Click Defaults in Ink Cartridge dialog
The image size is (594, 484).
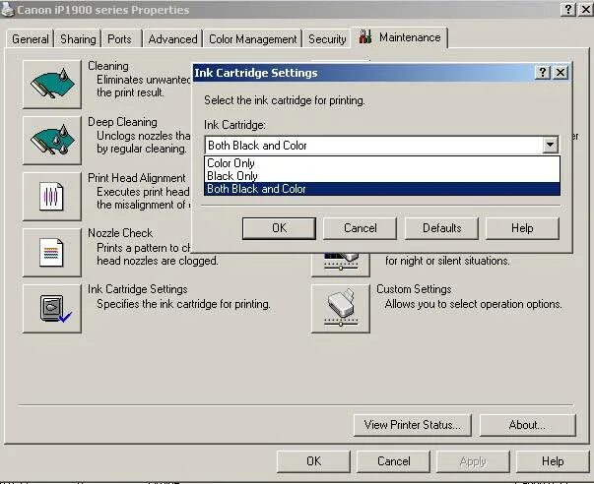[x=441, y=228]
